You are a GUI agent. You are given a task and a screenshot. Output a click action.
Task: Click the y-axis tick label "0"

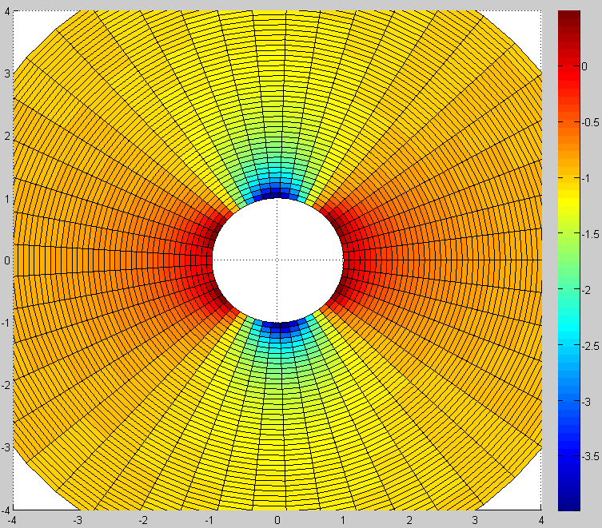5,260
